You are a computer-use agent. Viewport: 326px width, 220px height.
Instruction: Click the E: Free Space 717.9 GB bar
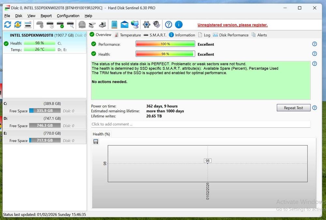click(45, 140)
